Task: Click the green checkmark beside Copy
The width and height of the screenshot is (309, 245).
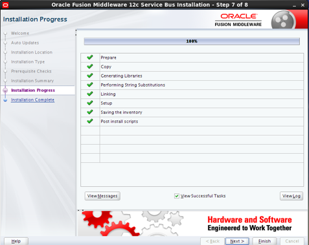Action: pyautogui.click(x=90, y=67)
